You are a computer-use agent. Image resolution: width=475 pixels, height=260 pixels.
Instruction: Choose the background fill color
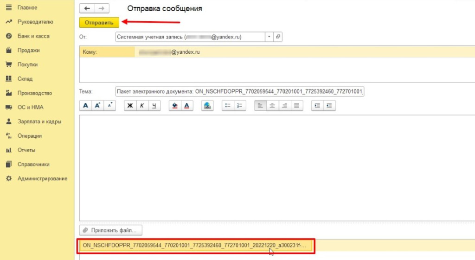coord(175,106)
